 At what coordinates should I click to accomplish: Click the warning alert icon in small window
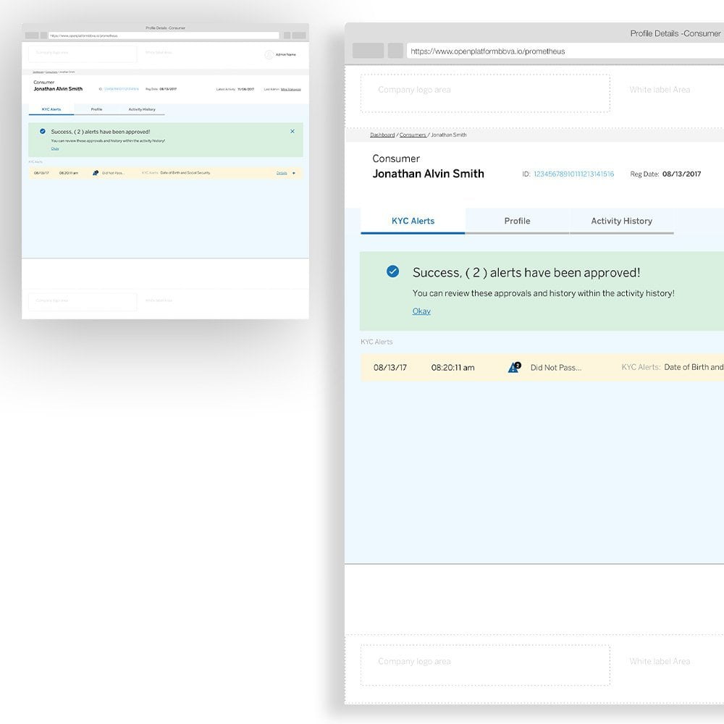(96, 173)
